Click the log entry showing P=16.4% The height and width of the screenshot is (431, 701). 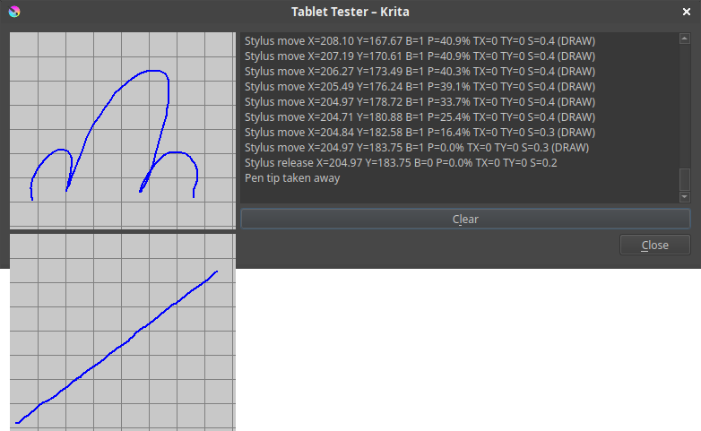coord(420,132)
